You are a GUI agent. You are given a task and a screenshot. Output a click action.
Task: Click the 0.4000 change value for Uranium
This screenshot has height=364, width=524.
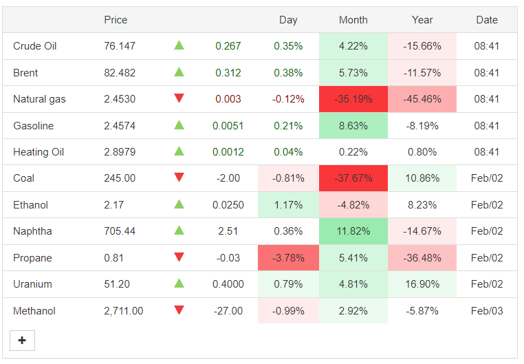click(x=228, y=284)
